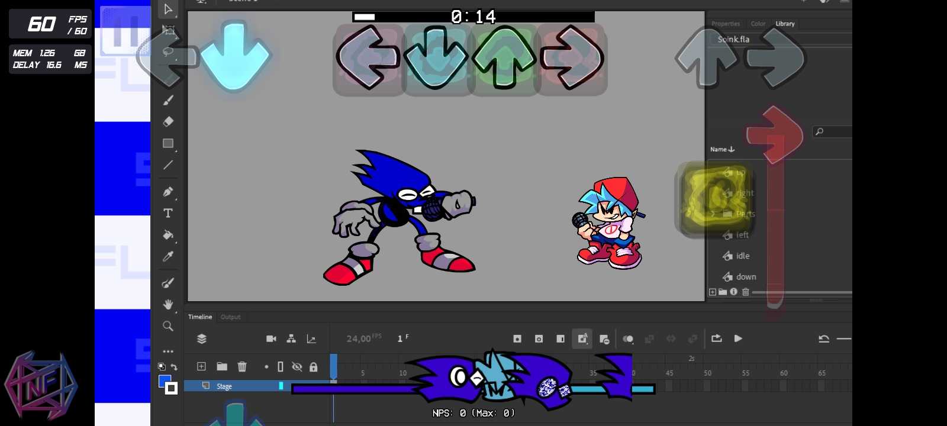Open the Output tab
This screenshot has height=426, width=947.
coord(230,317)
